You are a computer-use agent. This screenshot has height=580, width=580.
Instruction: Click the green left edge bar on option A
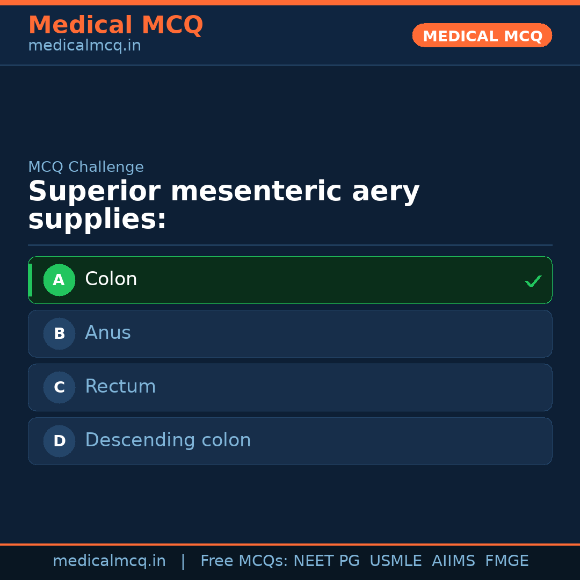[31, 280]
